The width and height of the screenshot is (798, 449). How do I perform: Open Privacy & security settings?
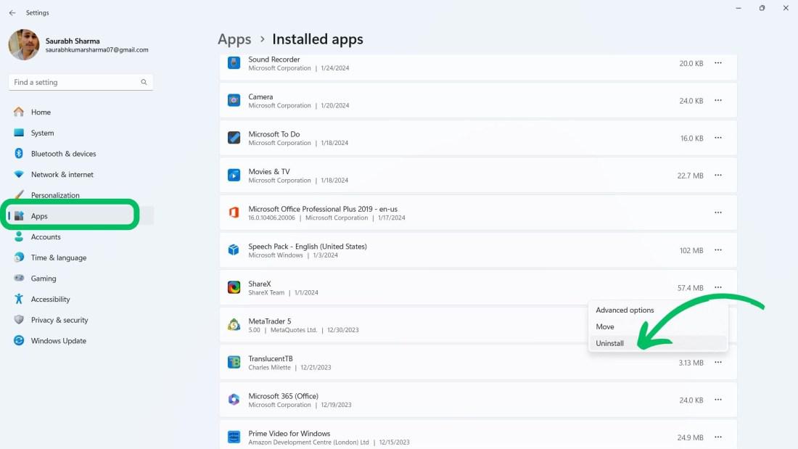point(81,320)
